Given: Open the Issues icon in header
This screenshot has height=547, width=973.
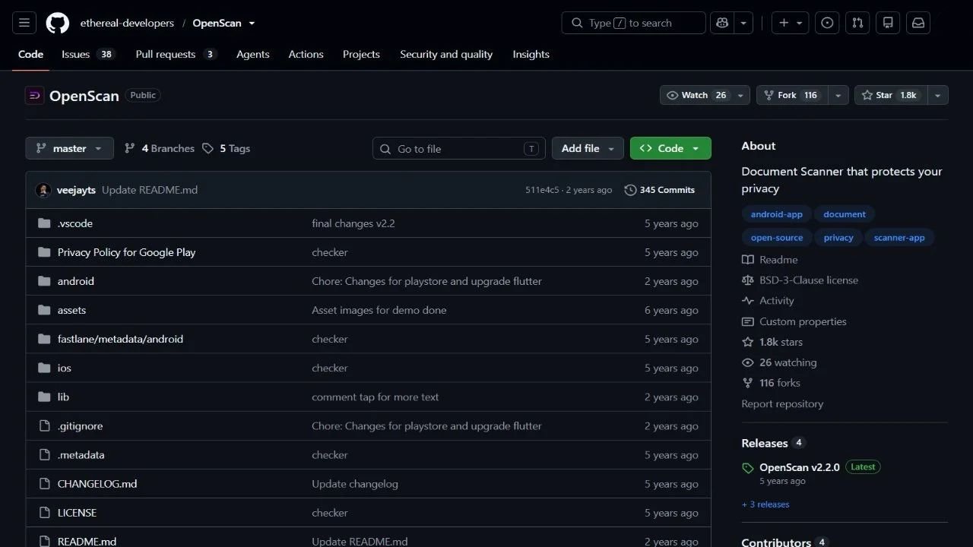Looking at the screenshot, I should click(828, 23).
